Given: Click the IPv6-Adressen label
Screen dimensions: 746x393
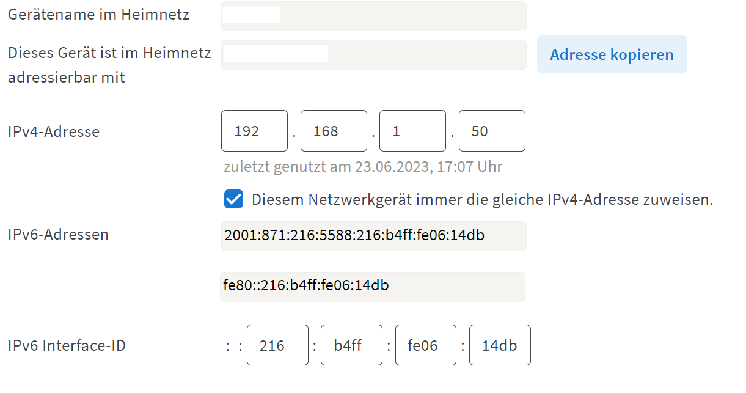Looking at the screenshot, I should click(58, 234).
